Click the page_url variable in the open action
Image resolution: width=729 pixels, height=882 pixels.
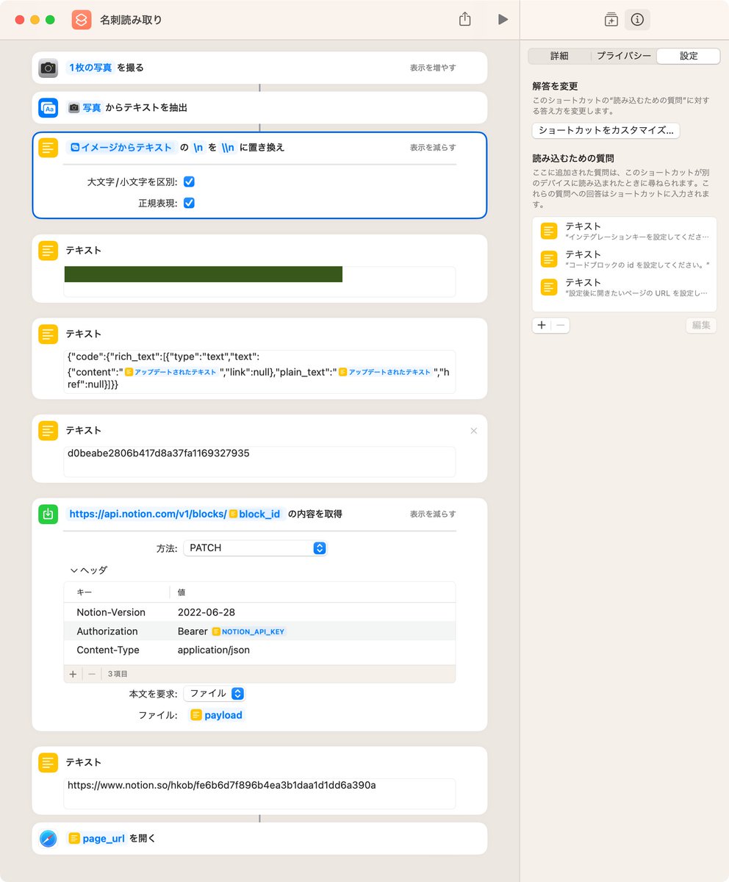pyautogui.click(x=97, y=839)
